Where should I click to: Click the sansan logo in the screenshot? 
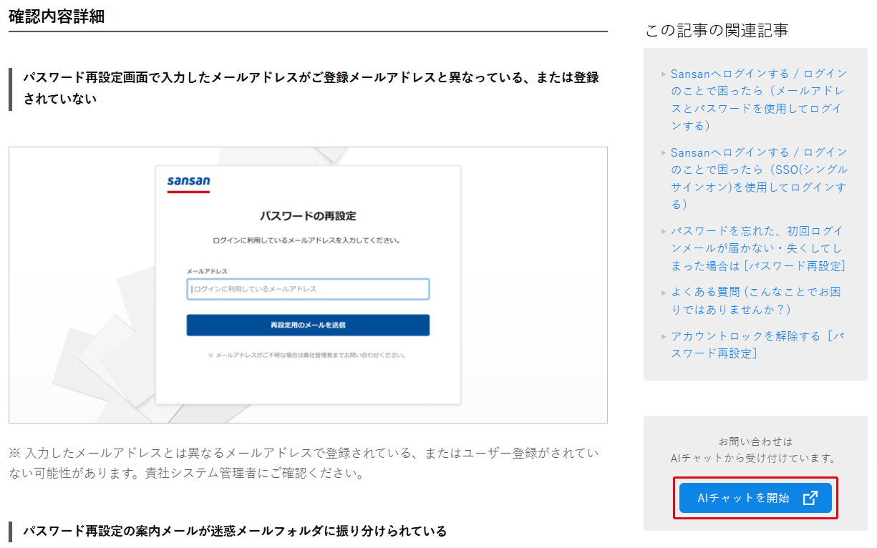(188, 184)
